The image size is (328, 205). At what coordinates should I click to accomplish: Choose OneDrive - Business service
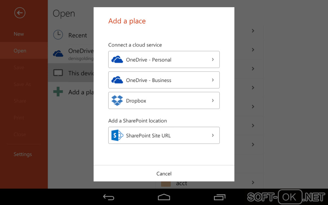coord(164,80)
